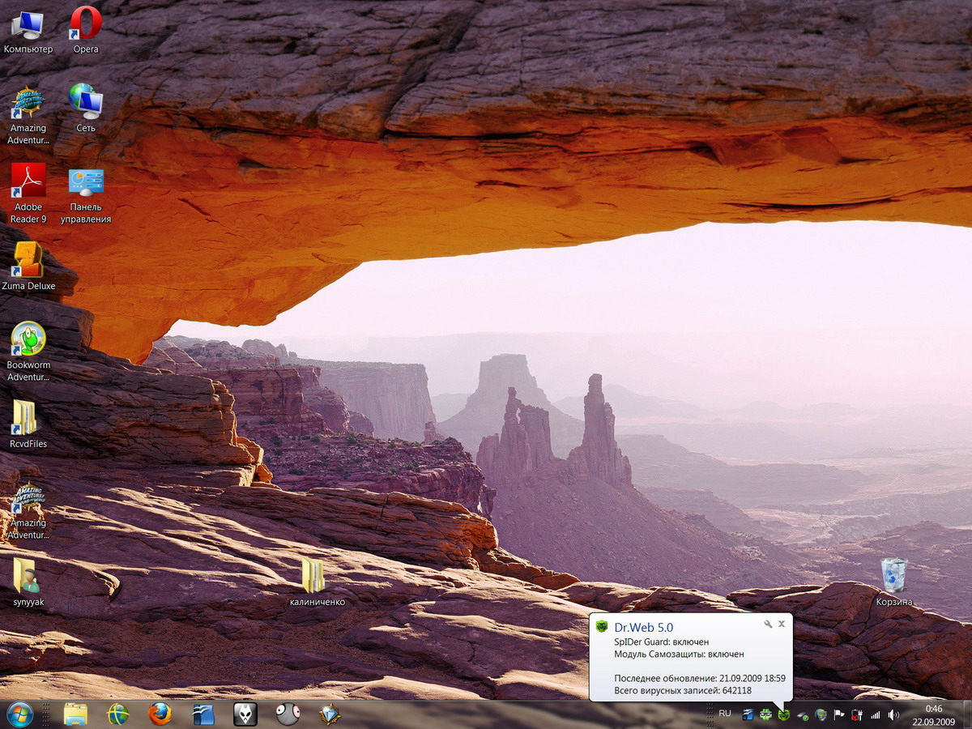Open foobar2000 alien icon in taskbar

(x=245, y=714)
